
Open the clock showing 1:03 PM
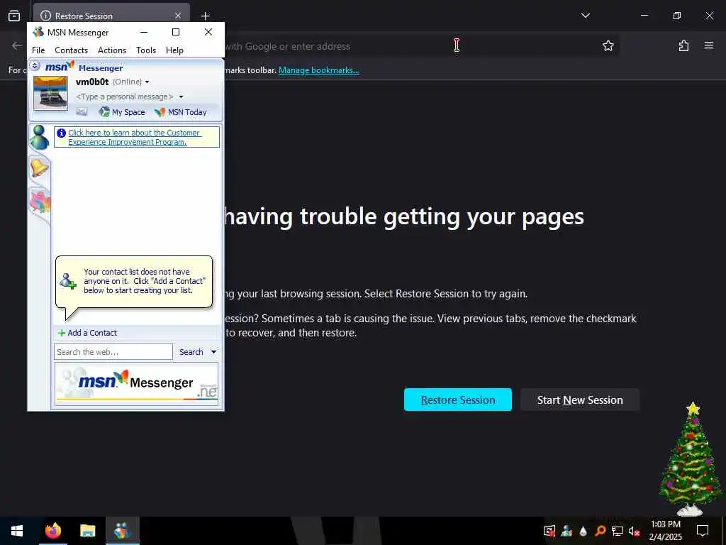point(665,531)
